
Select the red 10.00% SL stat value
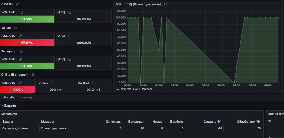point(18,90)
